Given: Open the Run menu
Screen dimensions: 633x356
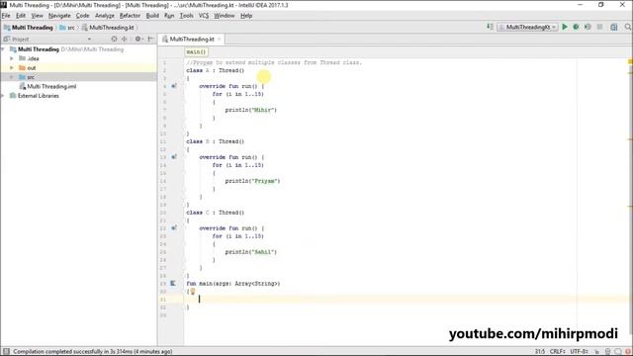Looking at the screenshot, I should click(169, 16).
